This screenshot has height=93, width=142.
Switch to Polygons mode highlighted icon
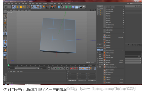5,34
